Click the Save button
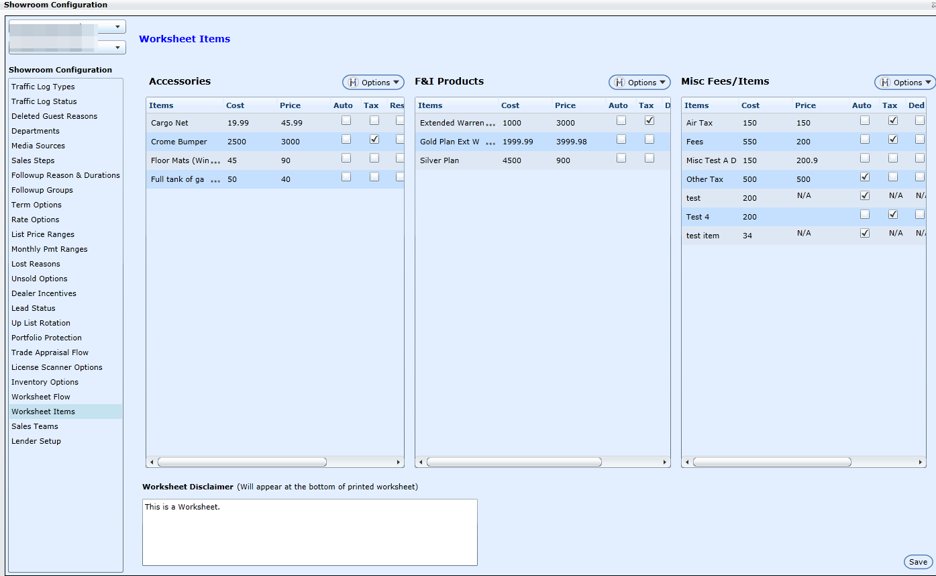The image size is (936, 576). [x=918, y=562]
